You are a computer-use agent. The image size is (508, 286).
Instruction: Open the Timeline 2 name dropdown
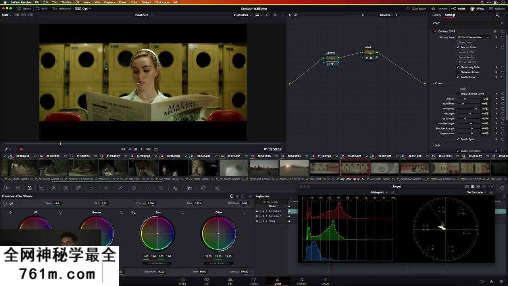[144, 15]
